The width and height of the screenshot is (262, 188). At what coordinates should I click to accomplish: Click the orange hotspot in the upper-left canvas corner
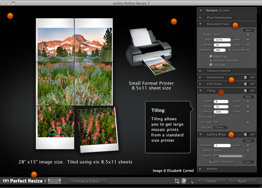click(x=10, y=16)
